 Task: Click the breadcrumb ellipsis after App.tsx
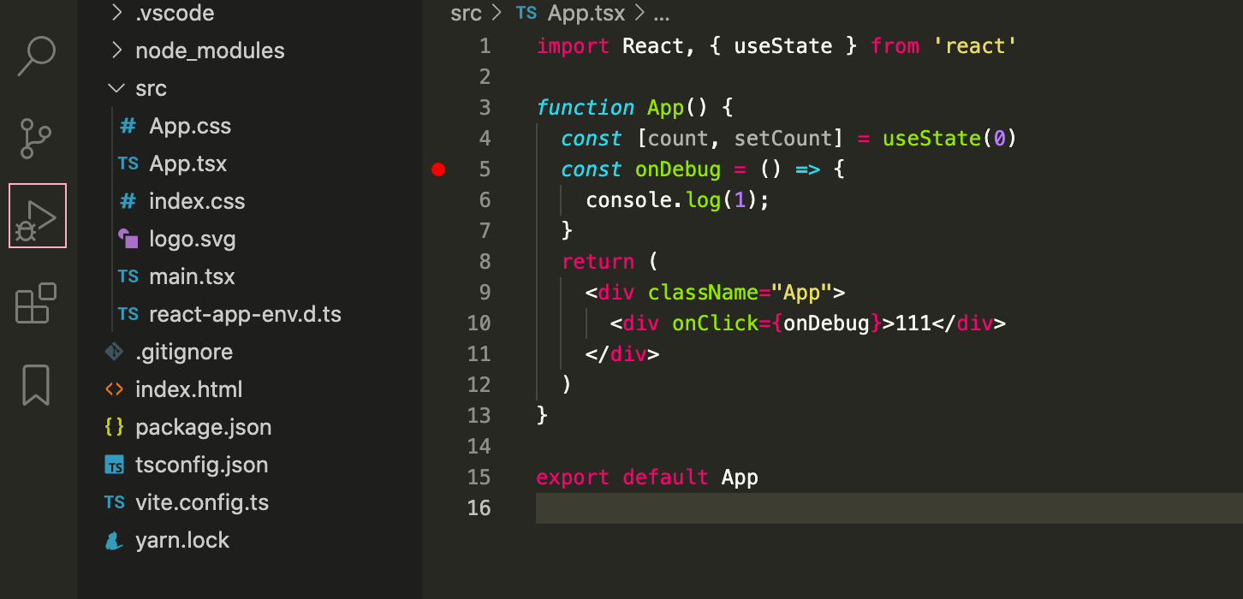coord(661,14)
